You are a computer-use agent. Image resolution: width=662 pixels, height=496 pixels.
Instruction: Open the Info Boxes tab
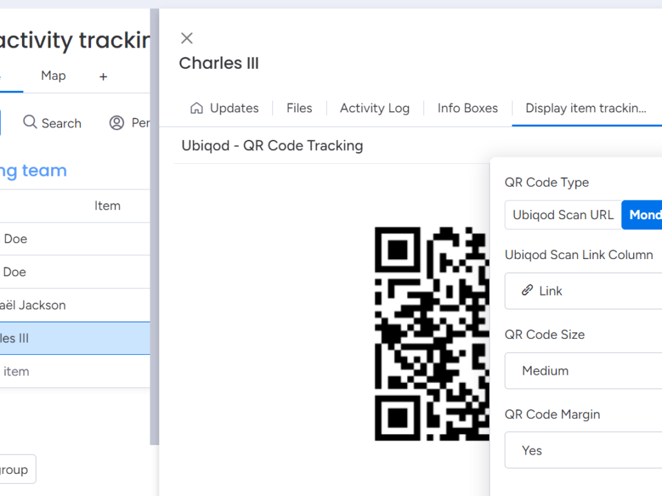468,108
